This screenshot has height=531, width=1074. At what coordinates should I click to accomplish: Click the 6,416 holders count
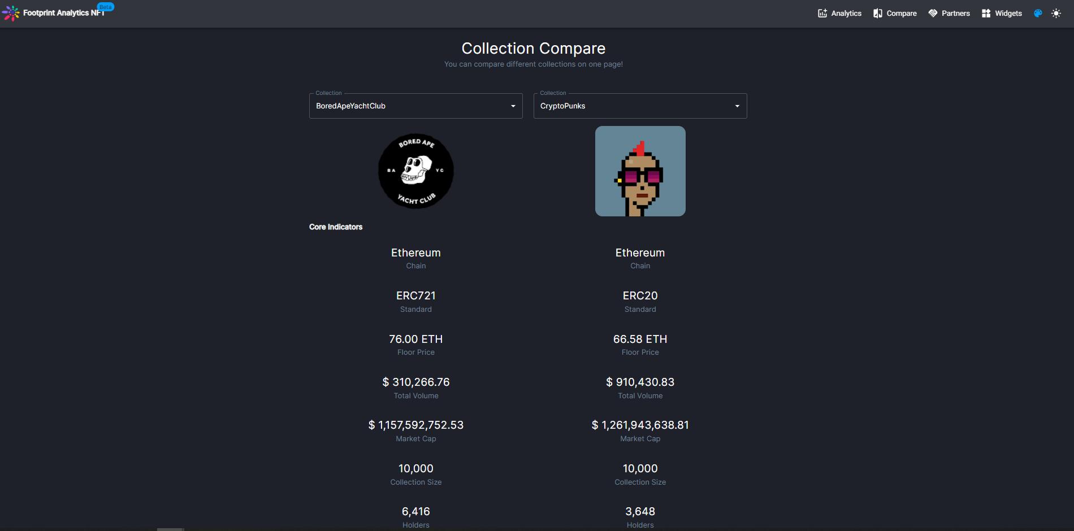(415, 512)
